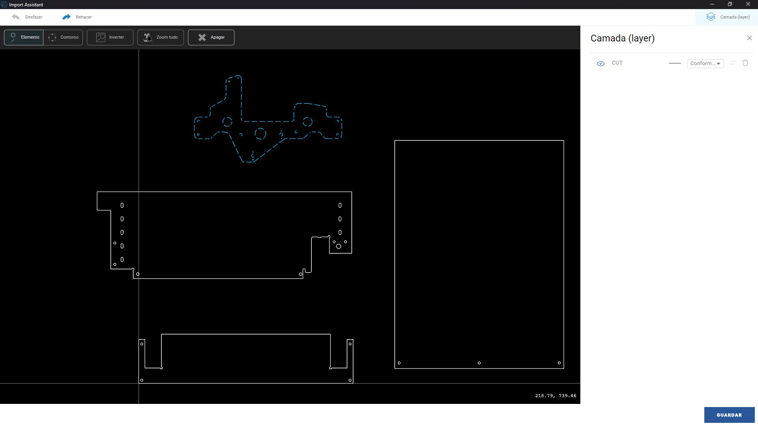Delete the CUT layer with trash icon

pyautogui.click(x=745, y=63)
